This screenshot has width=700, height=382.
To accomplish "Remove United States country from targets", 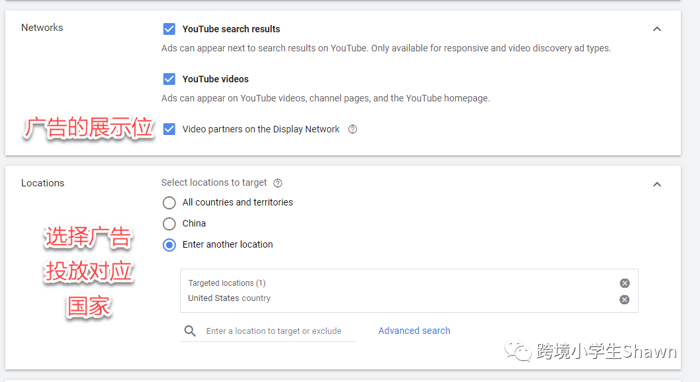I will [624, 300].
